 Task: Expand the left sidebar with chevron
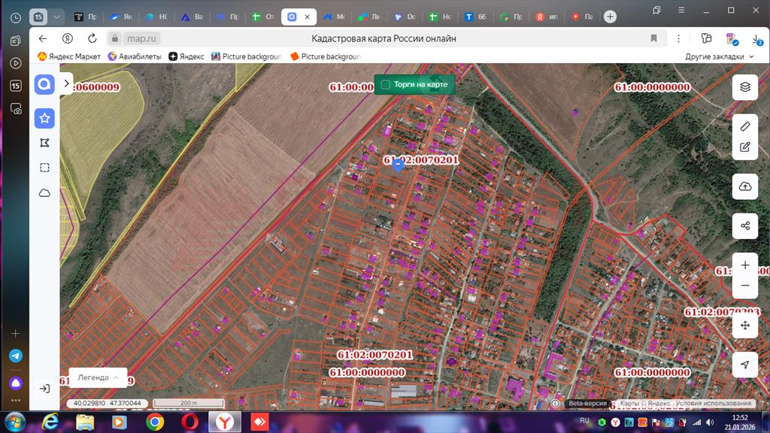tap(66, 84)
